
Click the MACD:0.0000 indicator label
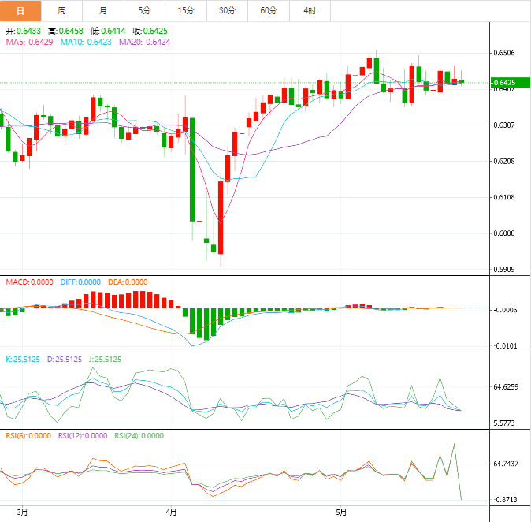pyautogui.click(x=29, y=282)
